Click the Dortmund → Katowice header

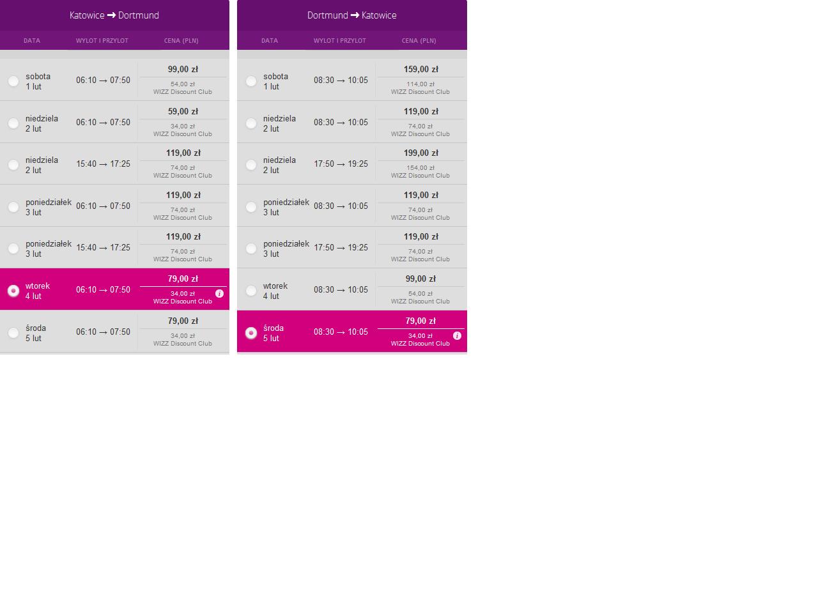pyautogui.click(x=352, y=15)
